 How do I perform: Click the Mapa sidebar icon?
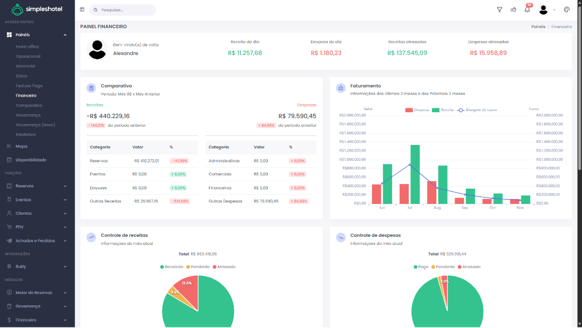9,146
